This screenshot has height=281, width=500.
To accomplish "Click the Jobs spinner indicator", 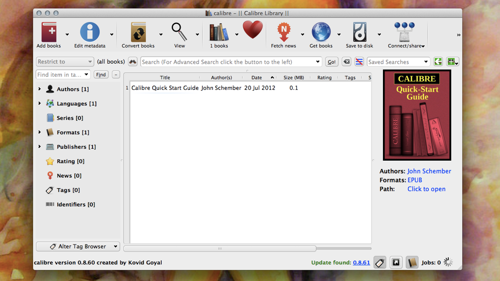I will pos(448,262).
